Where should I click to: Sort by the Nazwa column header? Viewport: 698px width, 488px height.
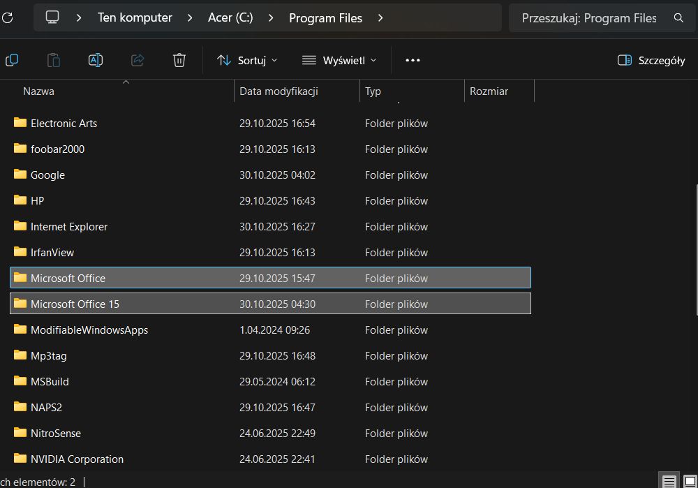pyautogui.click(x=39, y=91)
